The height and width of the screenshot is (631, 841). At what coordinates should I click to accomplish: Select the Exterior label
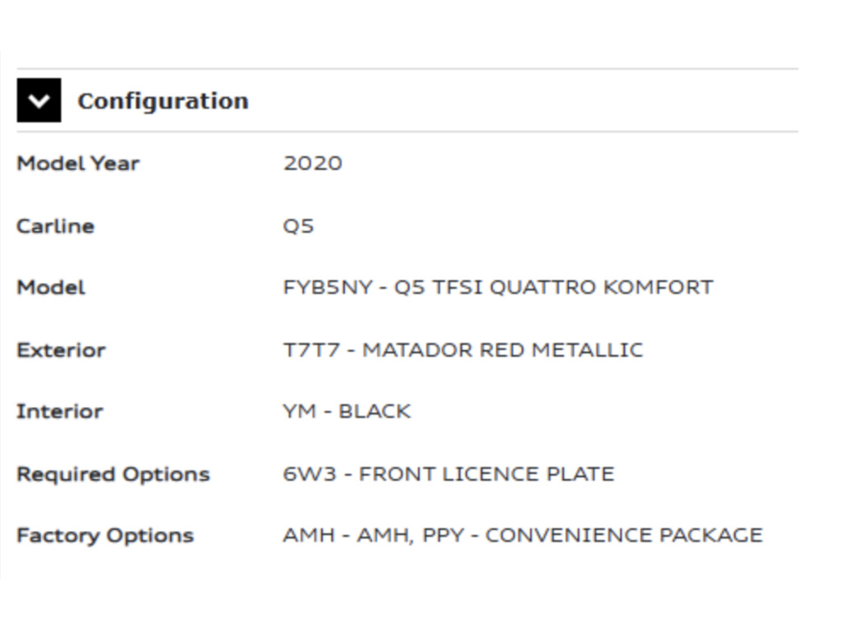click(x=61, y=350)
